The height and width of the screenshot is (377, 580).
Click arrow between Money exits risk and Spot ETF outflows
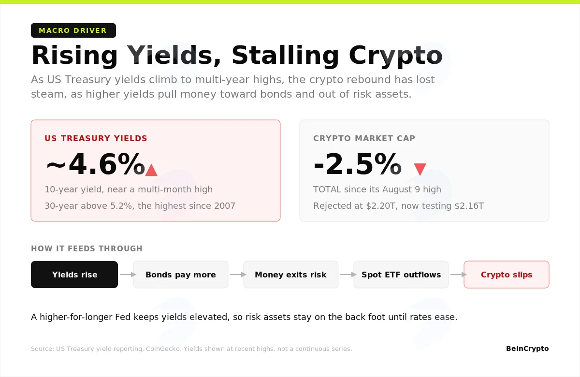pos(346,275)
